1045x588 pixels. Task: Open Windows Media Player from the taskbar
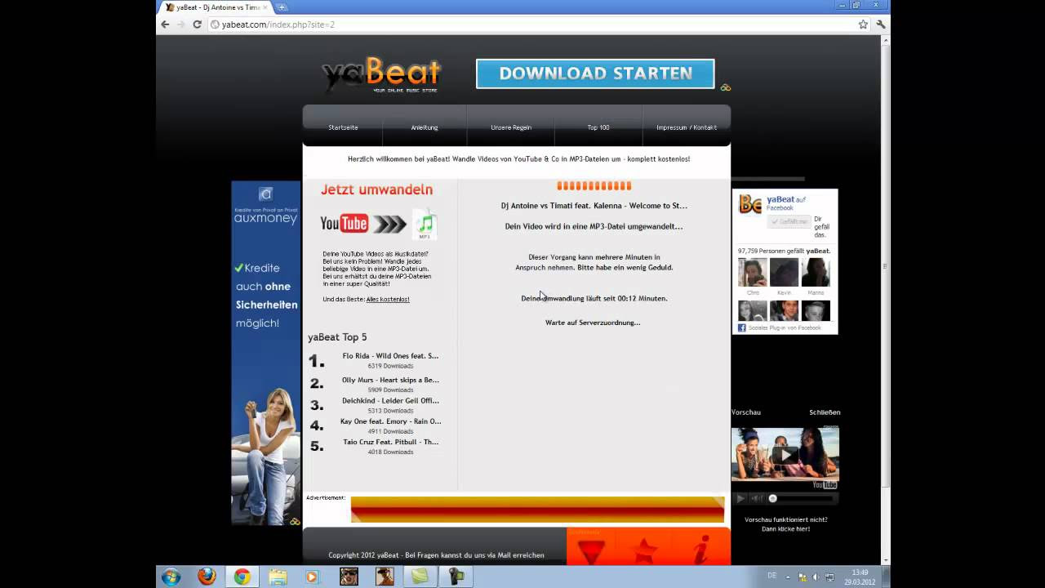point(312,577)
